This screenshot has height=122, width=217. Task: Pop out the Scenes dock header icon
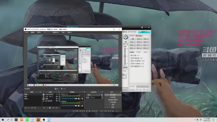click(x=40, y=92)
